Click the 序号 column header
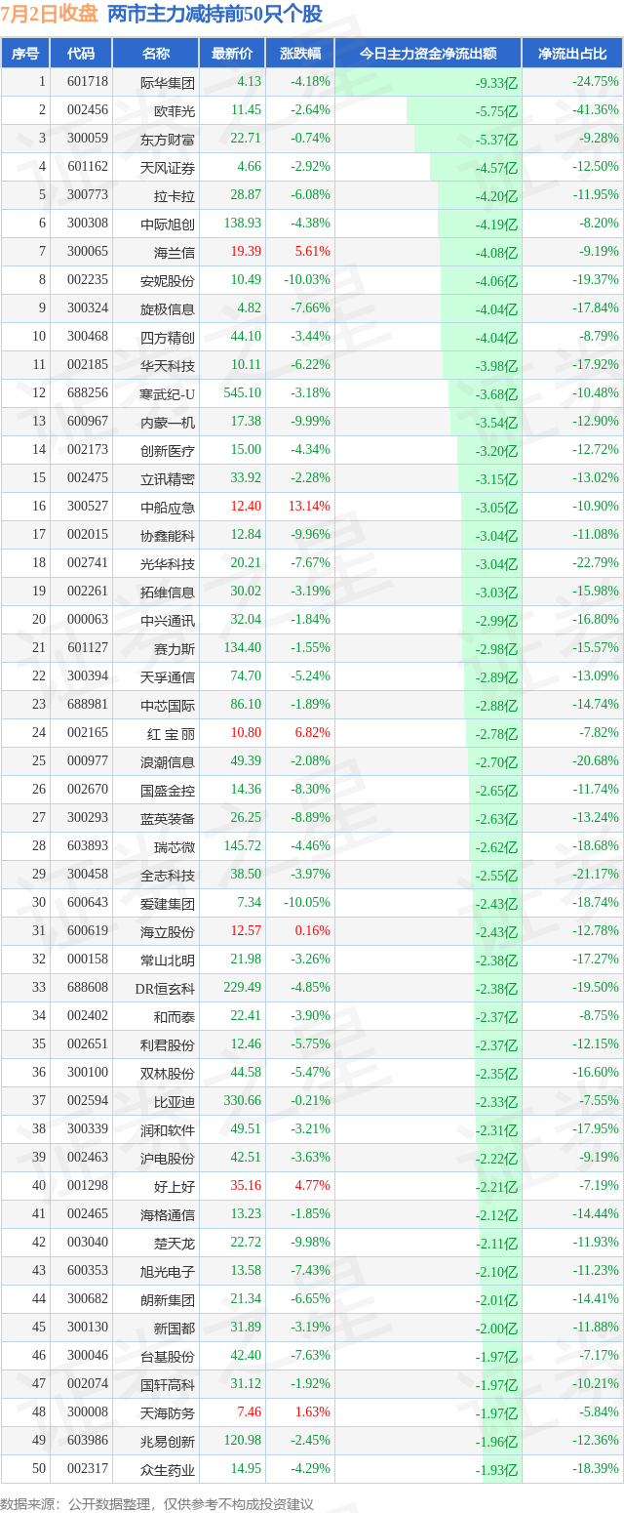624x1513 pixels. pyautogui.click(x=25, y=54)
